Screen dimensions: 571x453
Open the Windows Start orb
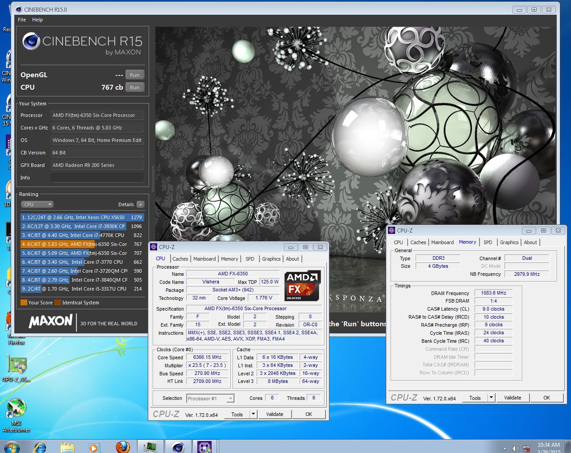[x=12, y=447]
